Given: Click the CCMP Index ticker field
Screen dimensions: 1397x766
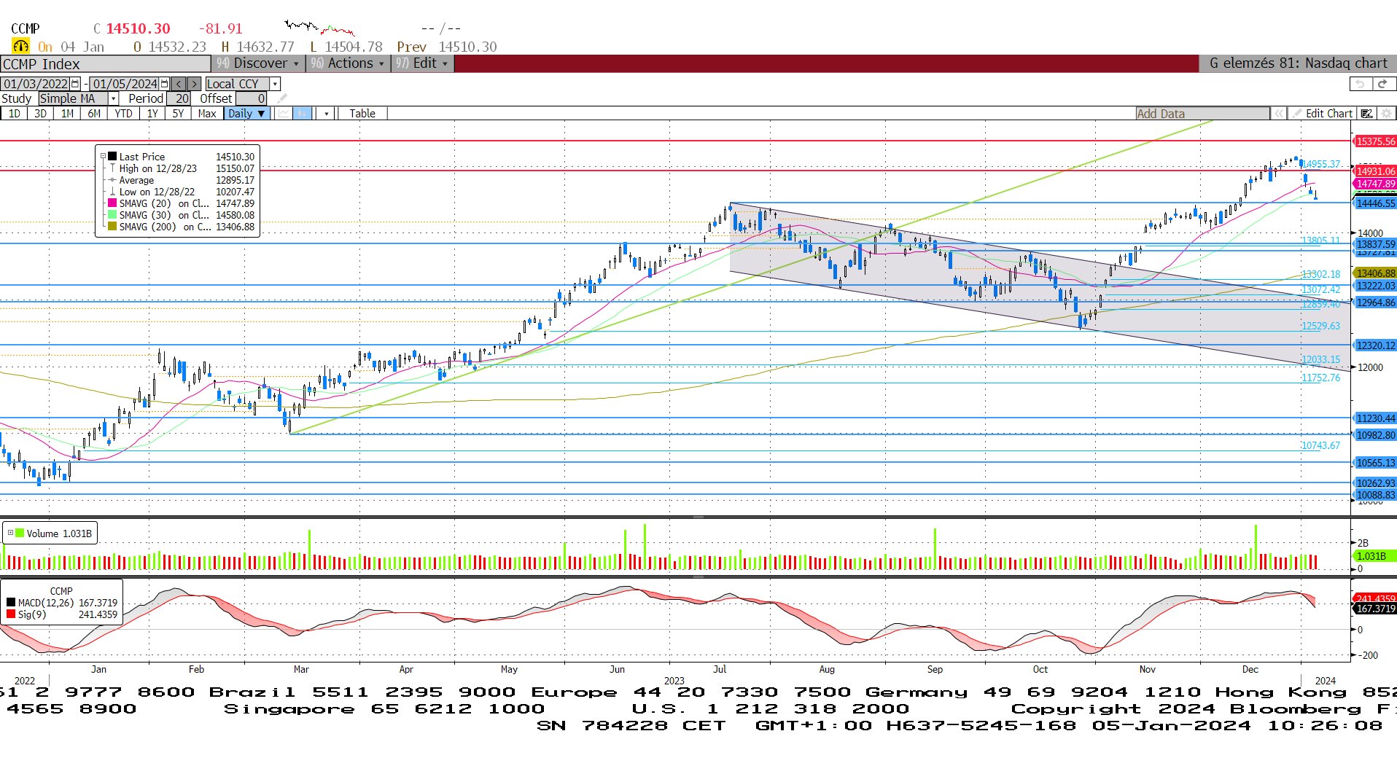Looking at the screenshot, I should [x=106, y=63].
